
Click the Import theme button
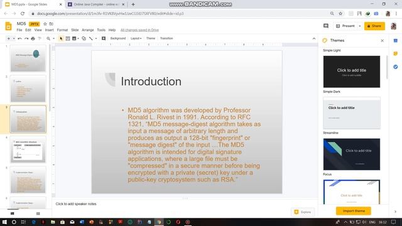[354, 211]
